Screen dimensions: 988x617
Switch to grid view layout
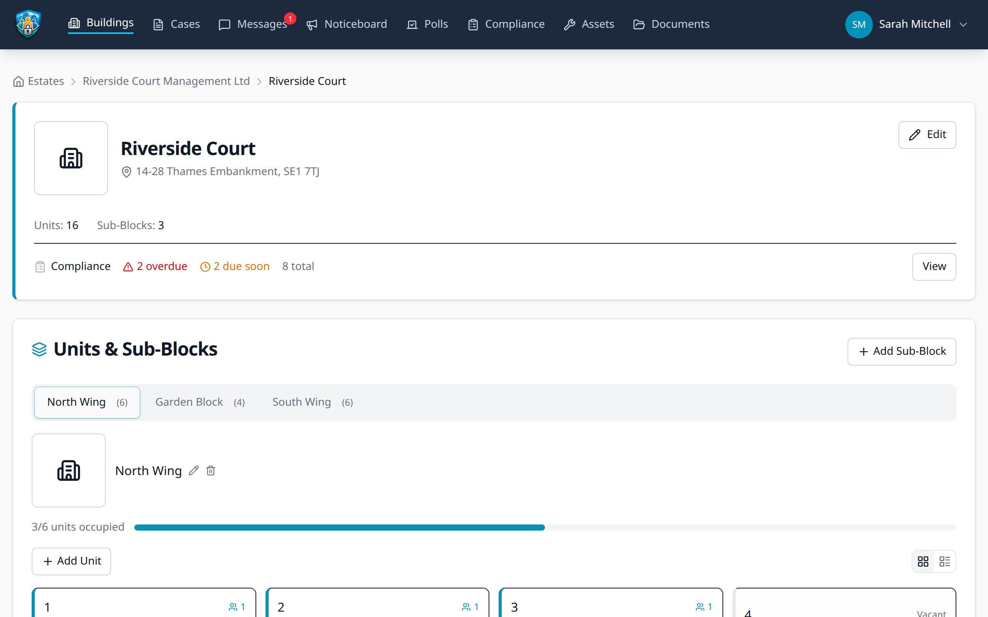pyautogui.click(x=923, y=561)
